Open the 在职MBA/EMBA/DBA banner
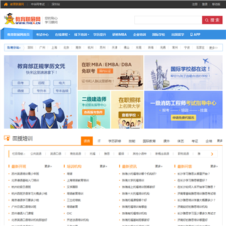Image resolution: width=226 pixels, height=226 pixels. (x=110, y=73)
